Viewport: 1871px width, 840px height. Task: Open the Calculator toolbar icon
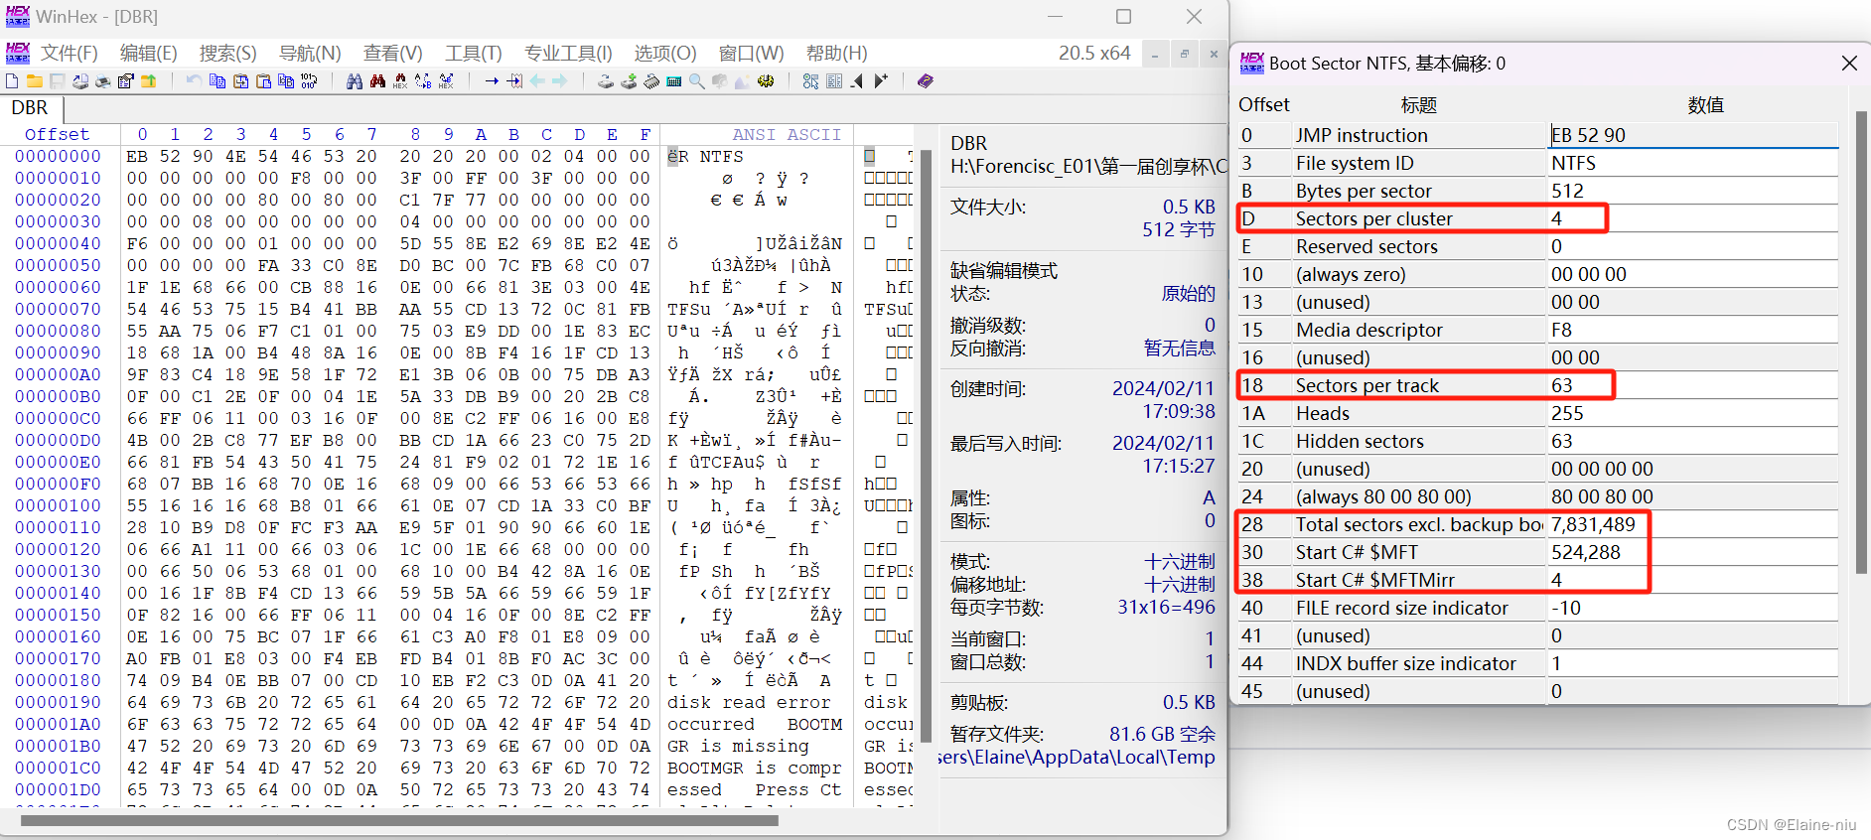(x=674, y=81)
